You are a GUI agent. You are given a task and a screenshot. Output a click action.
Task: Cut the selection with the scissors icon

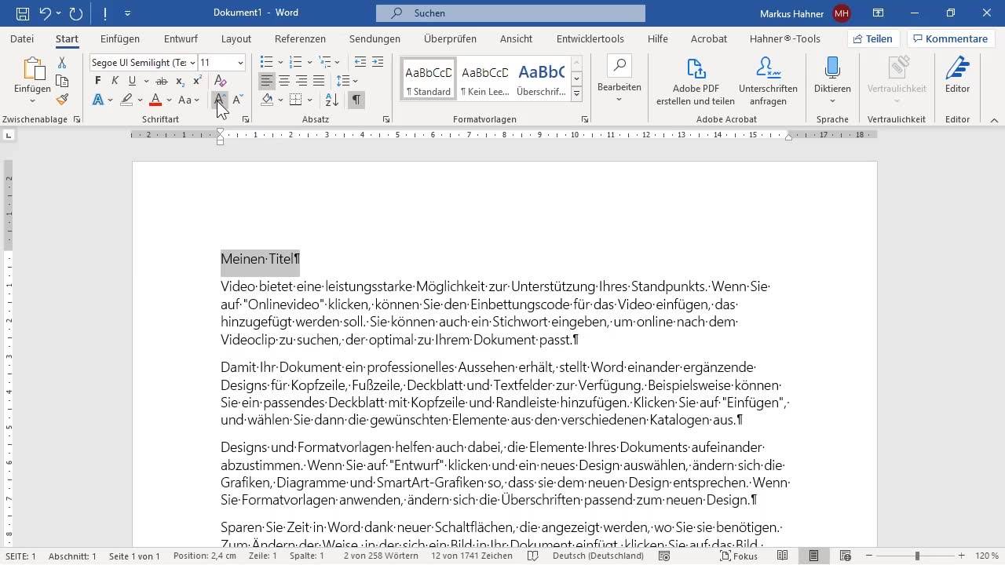pos(62,63)
